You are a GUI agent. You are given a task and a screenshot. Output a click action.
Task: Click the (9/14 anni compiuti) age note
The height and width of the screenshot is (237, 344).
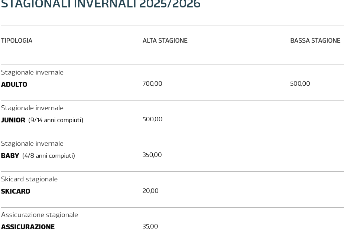(56, 120)
